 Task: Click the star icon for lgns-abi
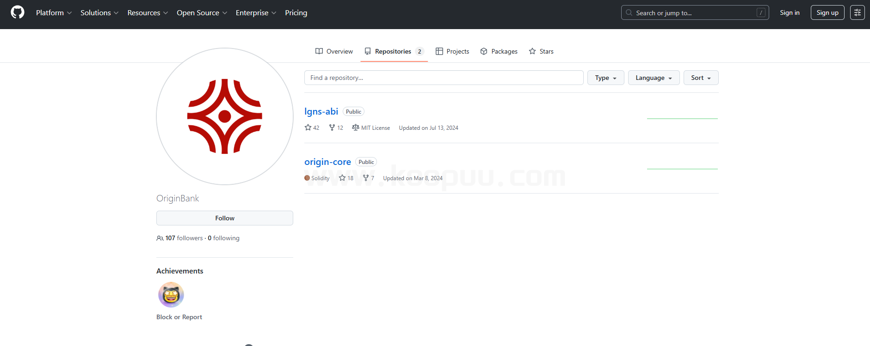(308, 127)
